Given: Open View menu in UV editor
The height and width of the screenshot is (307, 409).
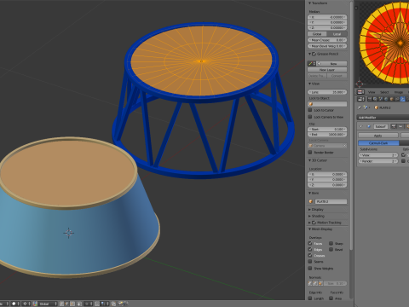Looking at the screenshot, I should pyautogui.click(x=372, y=92).
